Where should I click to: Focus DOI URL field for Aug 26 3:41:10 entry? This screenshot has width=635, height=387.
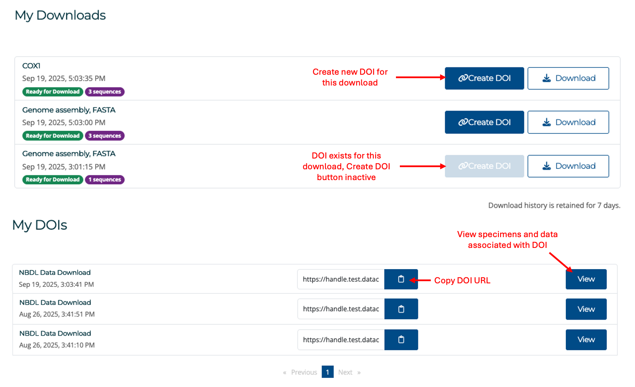(x=341, y=339)
